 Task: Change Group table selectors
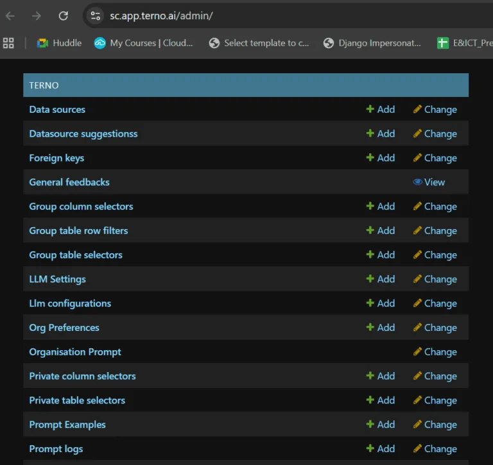pyautogui.click(x=435, y=255)
